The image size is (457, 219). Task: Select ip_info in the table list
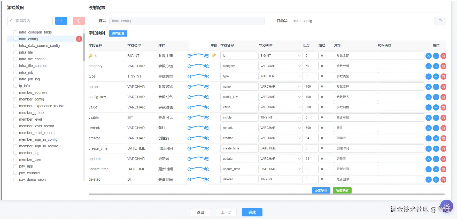[24, 86]
